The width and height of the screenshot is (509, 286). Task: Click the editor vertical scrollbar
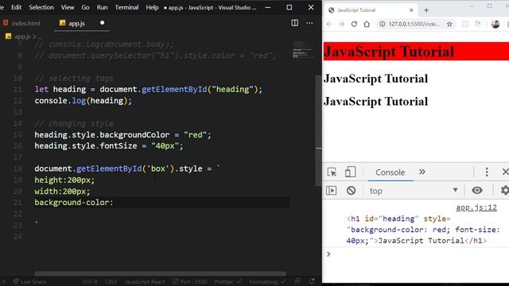[x=318, y=130]
